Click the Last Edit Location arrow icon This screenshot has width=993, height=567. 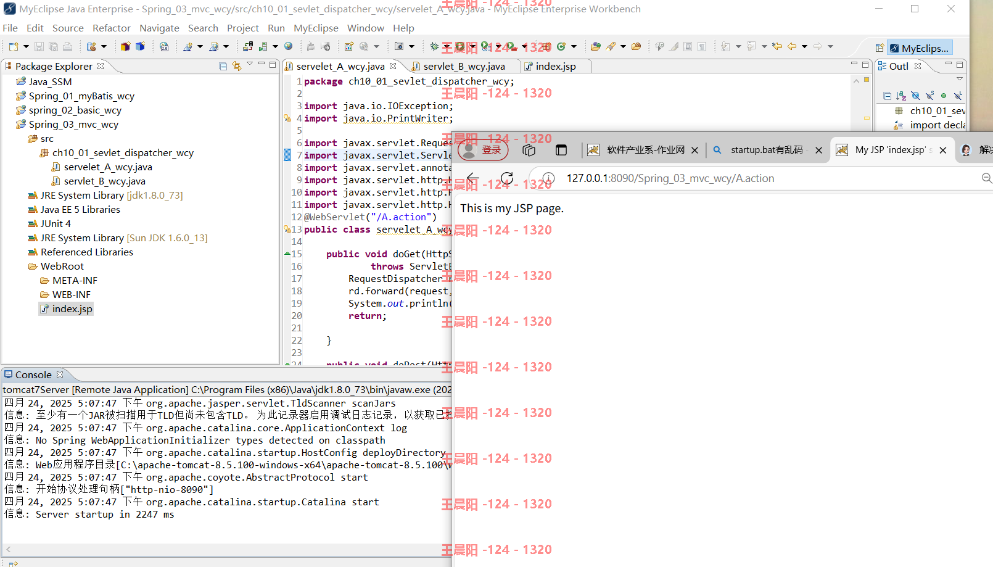pos(777,46)
